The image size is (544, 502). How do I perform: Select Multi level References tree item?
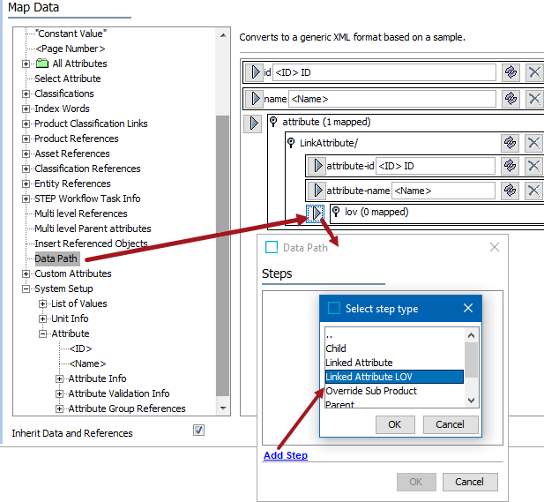coord(81,214)
